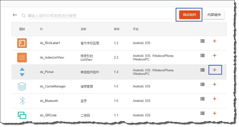Image resolution: width=239 pixels, height=127 pixels.
Task: Click the stacked layers do_CacheManager icon
Action: tap(22, 86)
